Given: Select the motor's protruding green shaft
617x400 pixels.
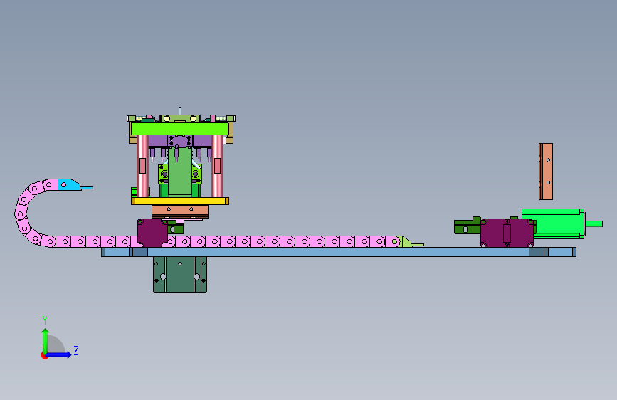Looking at the screenshot, I should (x=594, y=223).
